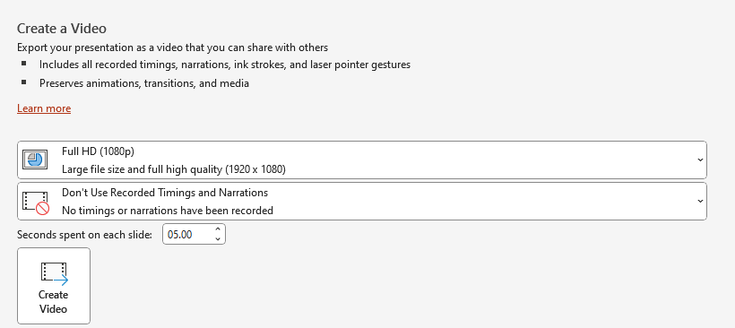
Task: Click the Preserves animations, transitions bullet
Action: [144, 83]
